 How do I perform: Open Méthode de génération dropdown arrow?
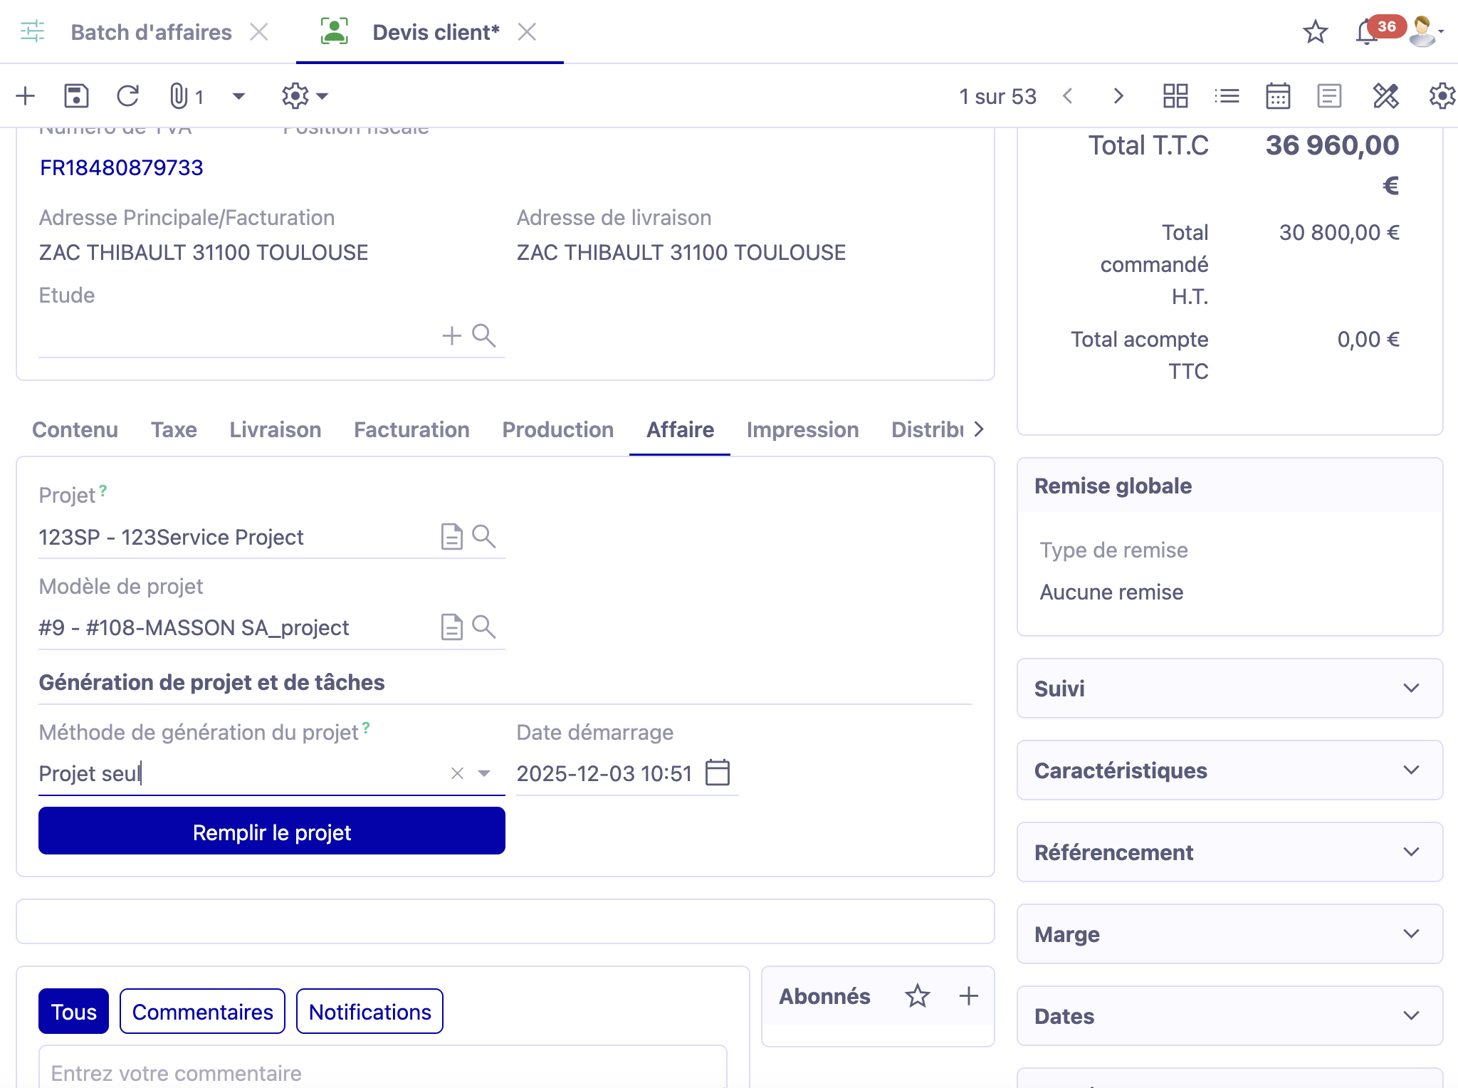point(484,773)
